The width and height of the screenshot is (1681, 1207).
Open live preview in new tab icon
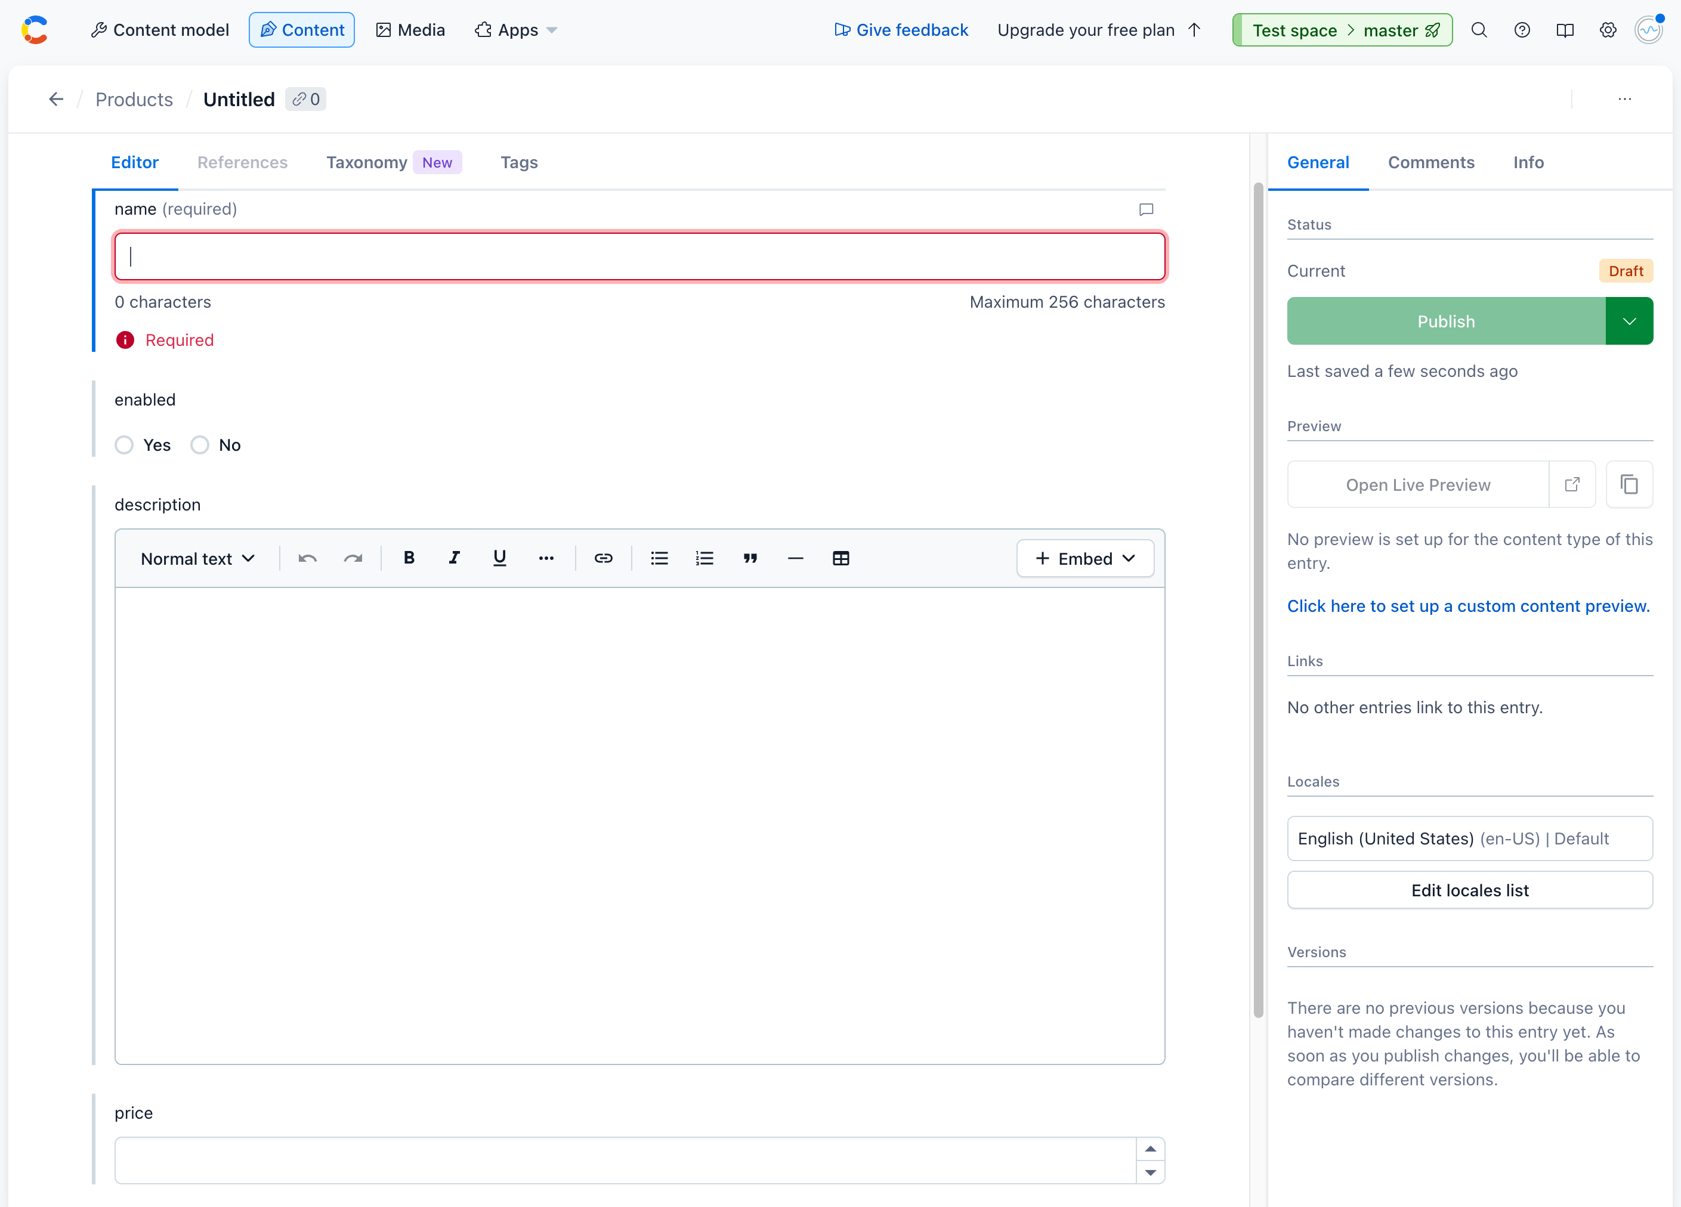coord(1572,485)
